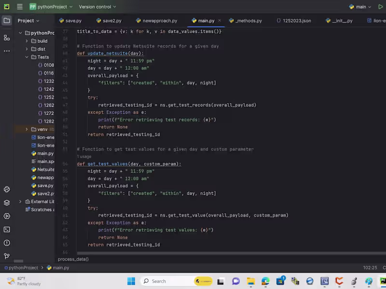Open File Explorer from the taskbar

pyautogui.click(x=250, y=281)
